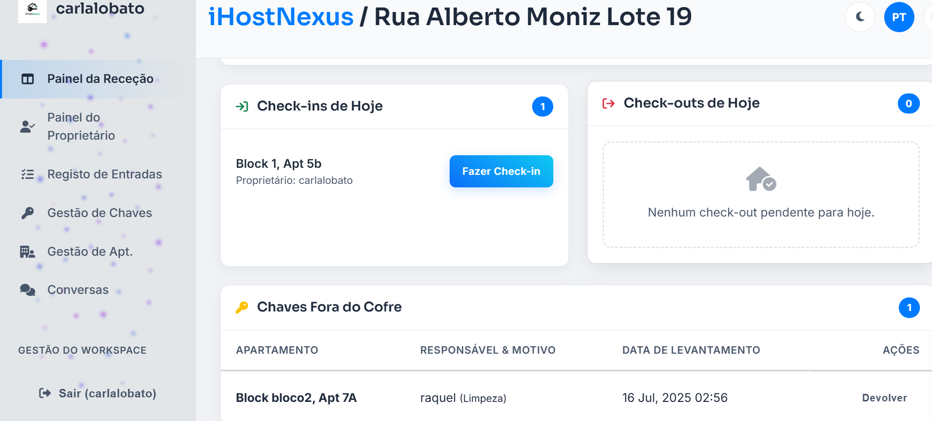Viewport: 932px width, 421px height.
Task: Click the iHostNexus breadcrumb link
Action: [280, 17]
